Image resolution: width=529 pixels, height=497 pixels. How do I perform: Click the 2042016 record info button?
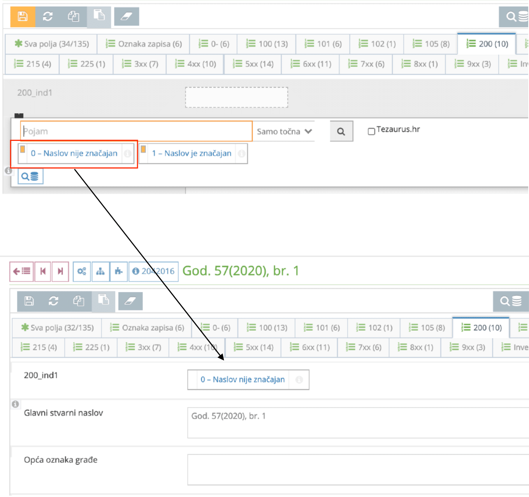point(153,271)
